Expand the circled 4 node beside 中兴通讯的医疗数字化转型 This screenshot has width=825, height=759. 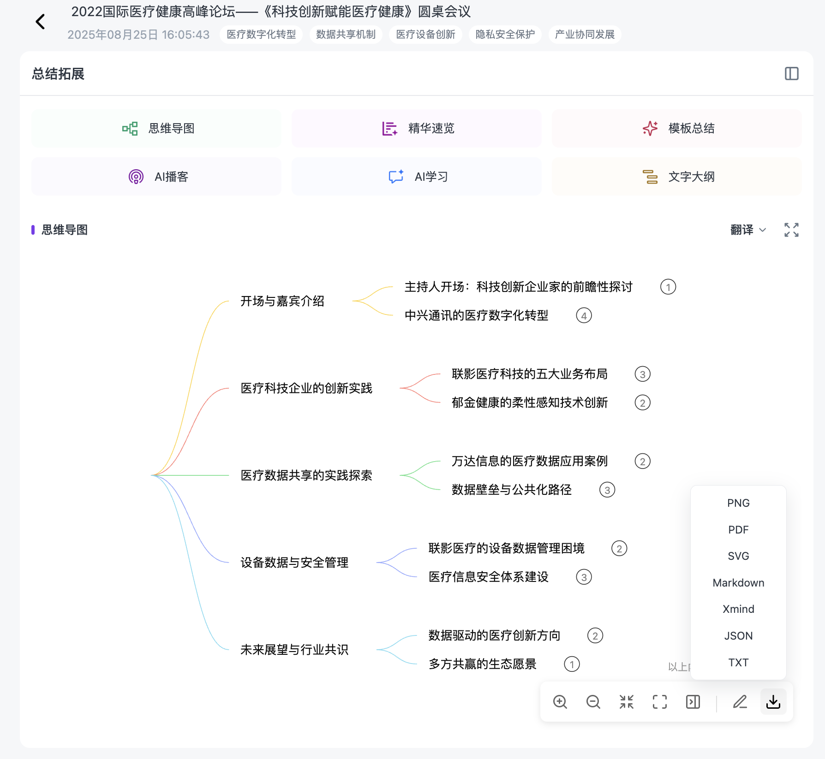point(584,316)
